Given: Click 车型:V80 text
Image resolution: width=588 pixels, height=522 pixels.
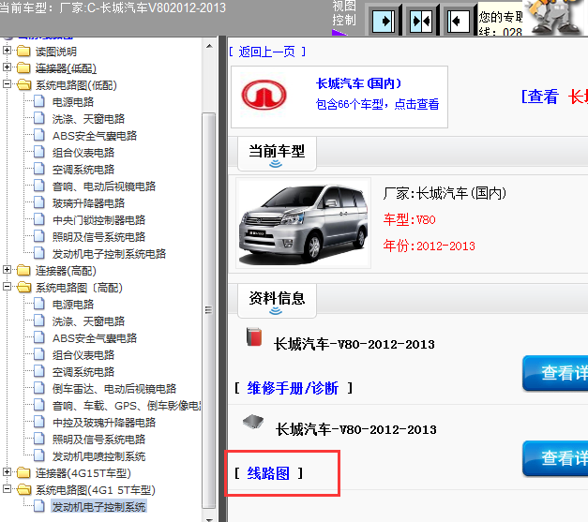Looking at the screenshot, I should tap(410, 219).
